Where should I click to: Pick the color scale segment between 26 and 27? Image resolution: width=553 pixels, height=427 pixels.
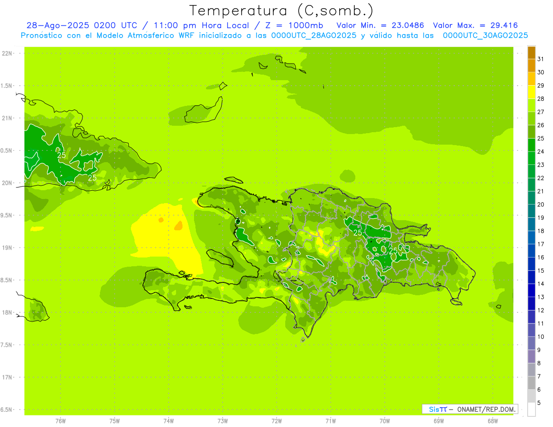point(531,119)
